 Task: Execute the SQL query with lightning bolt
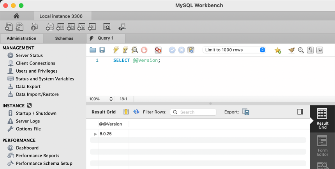116,50
